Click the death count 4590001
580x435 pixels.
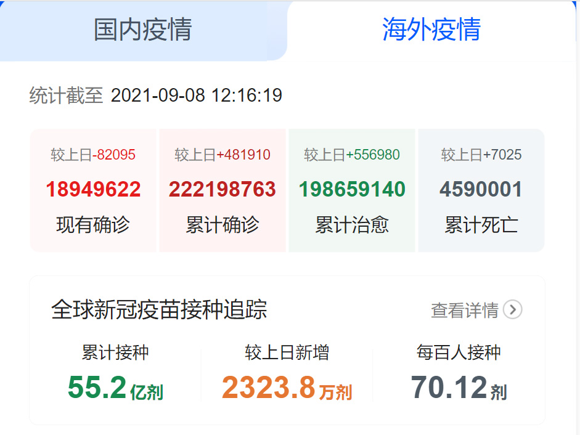tap(481, 189)
